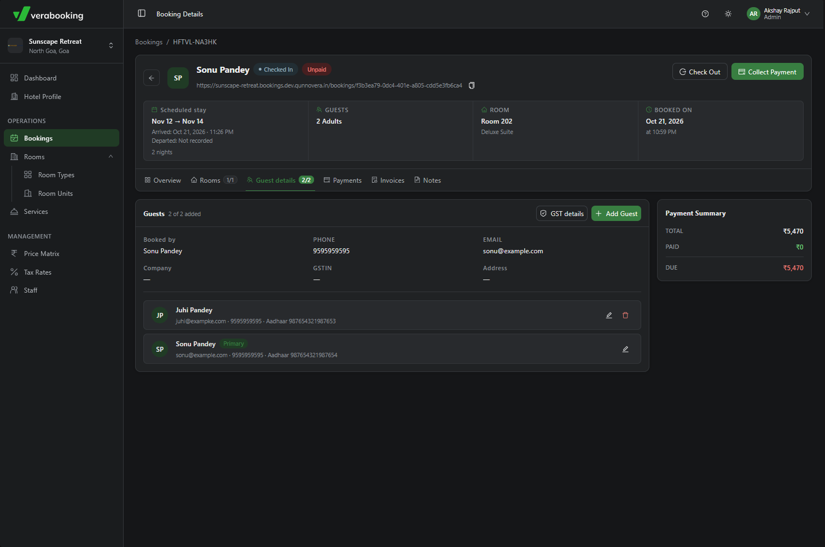Image resolution: width=825 pixels, height=547 pixels.
Task: Open Price Matrix in the sidebar
Action: pyautogui.click(x=61, y=254)
